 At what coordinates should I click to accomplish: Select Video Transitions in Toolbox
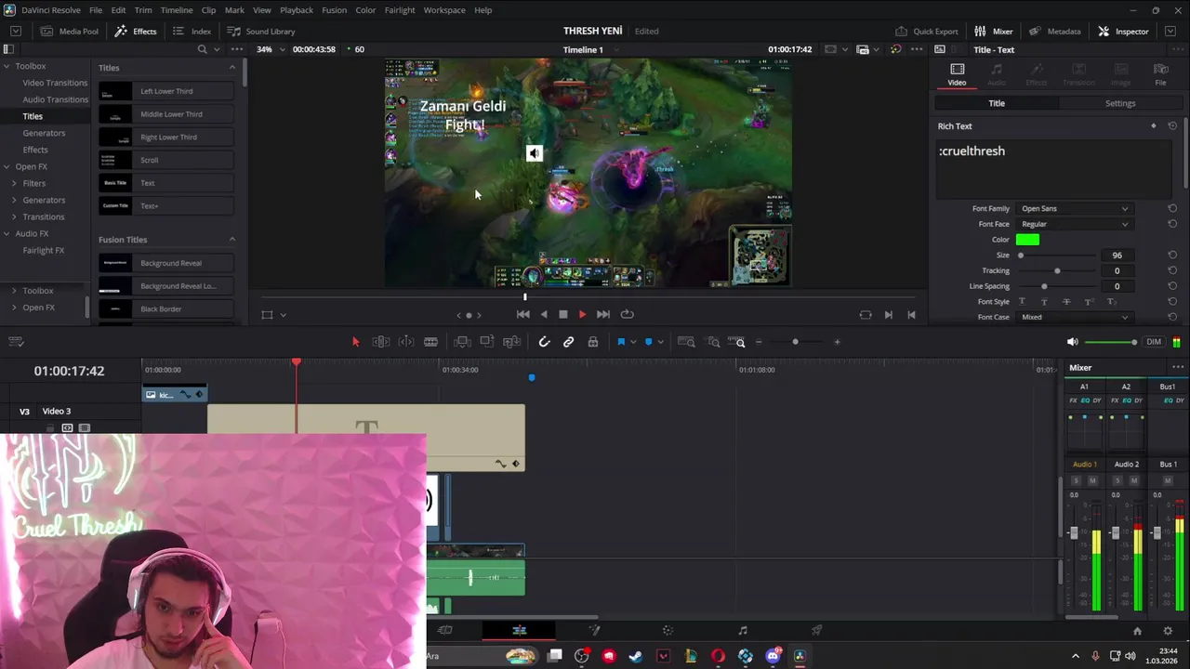[x=55, y=83]
